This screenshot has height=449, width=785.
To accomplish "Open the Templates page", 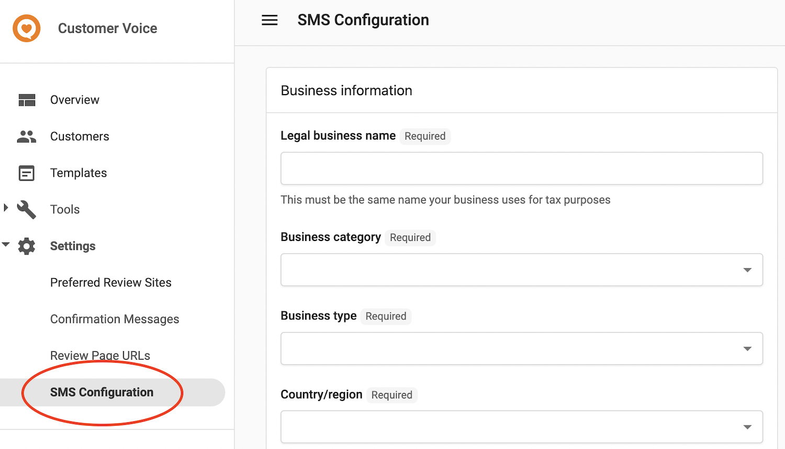I will [x=78, y=173].
